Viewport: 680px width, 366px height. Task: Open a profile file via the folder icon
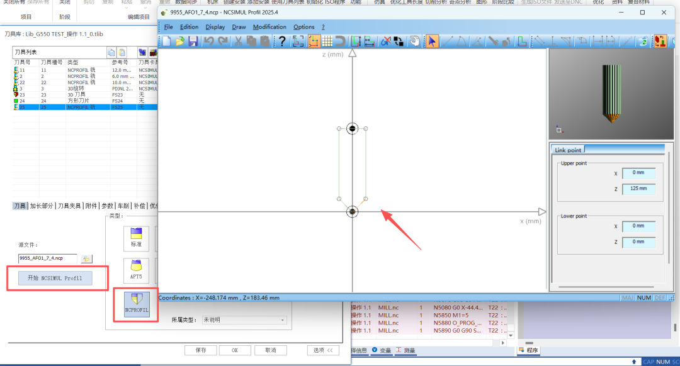click(179, 41)
